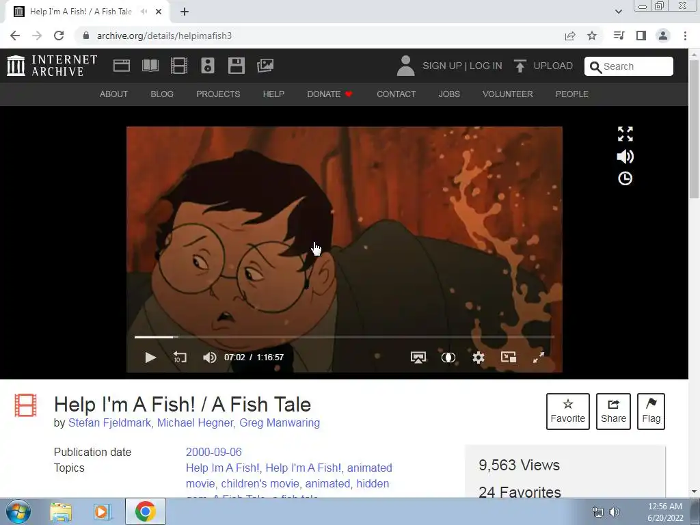Image resolution: width=700 pixels, height=525 pixels.
Task: Open the Windows Start button
Action: [x=18, y=511]
